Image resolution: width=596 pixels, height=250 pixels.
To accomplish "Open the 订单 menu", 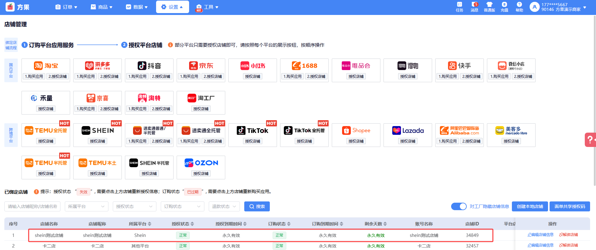I will 66,7.
